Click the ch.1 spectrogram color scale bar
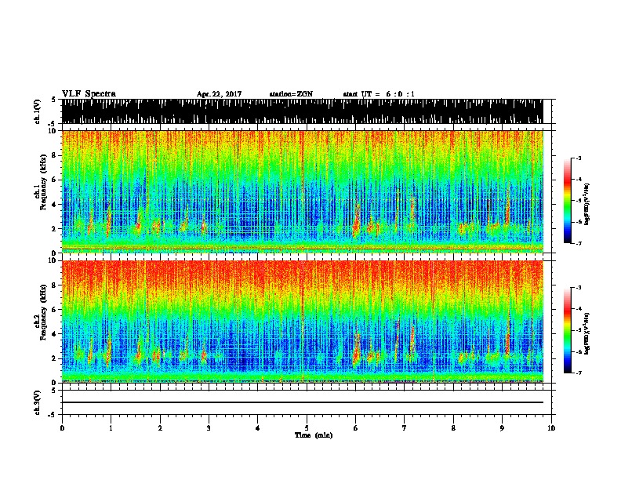Image resolution: width=621 pixels, height=480 pixels. click(x=567, y=201)
